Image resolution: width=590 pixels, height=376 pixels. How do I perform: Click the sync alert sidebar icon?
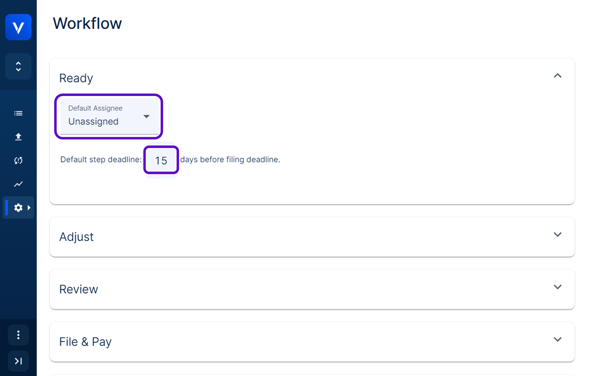[18, 160]
